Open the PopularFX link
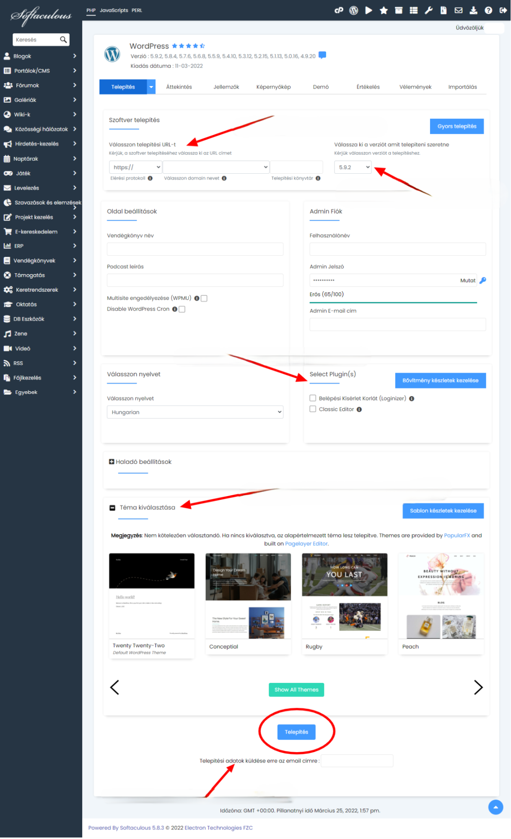Image resolution: width=511 pixels, height=839 pixels. tap(457, 536)
